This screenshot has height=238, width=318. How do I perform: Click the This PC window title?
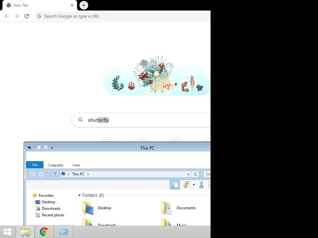147,148
